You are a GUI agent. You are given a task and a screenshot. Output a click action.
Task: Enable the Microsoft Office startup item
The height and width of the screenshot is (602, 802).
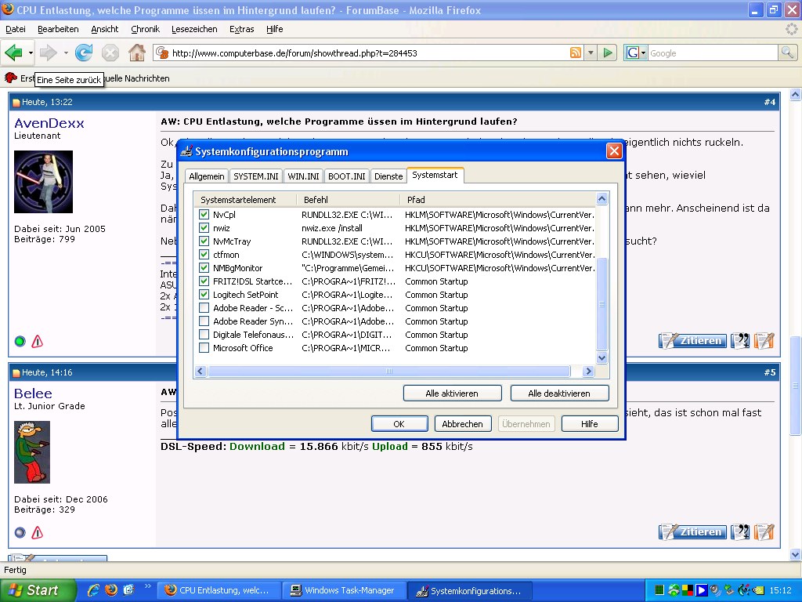(204, 347)
